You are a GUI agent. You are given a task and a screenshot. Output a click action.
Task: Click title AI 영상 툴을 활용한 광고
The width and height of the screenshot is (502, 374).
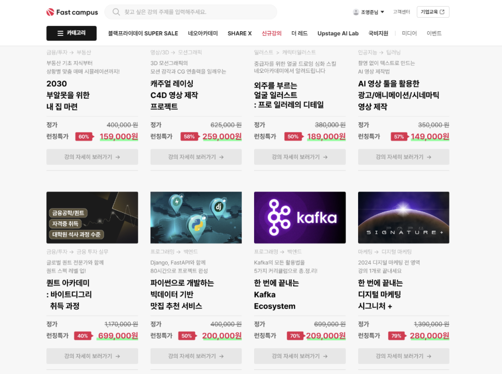tap(398, 95)
